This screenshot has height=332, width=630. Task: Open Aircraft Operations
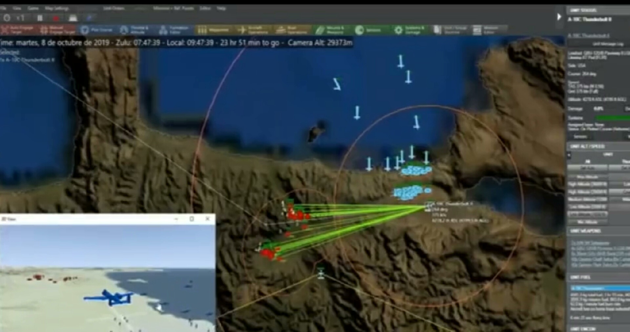pyautogui.click(x=253, y=30)
